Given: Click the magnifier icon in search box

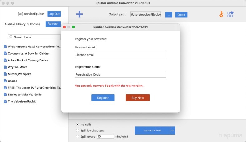Looking at the screenshot, I should [x=11, y=37].
